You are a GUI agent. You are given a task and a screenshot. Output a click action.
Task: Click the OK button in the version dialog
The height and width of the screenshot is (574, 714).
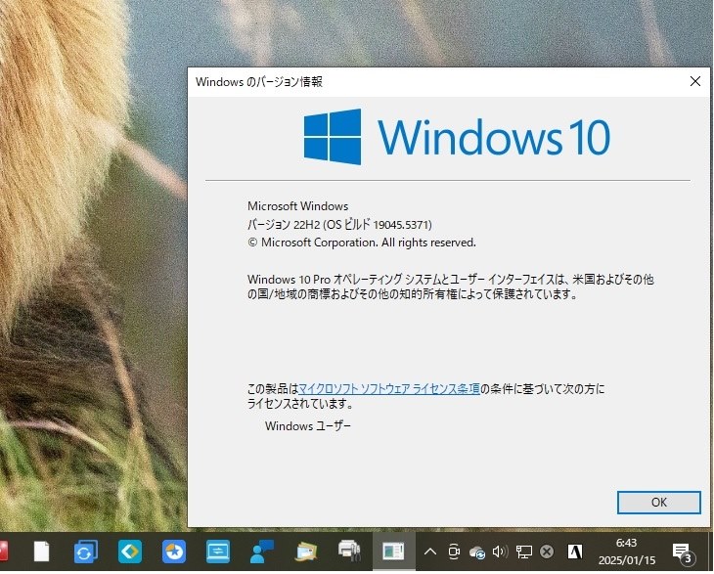pos(658,502)
